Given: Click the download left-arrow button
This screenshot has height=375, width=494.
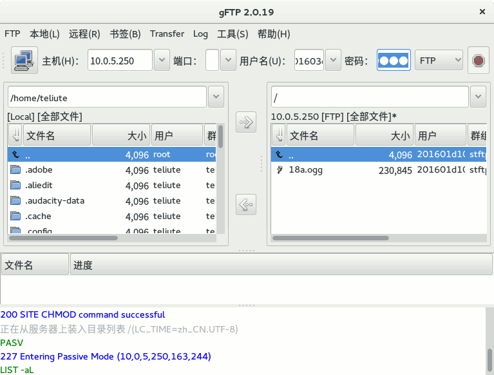Looking at the screenshot, I should click(246, 204).
